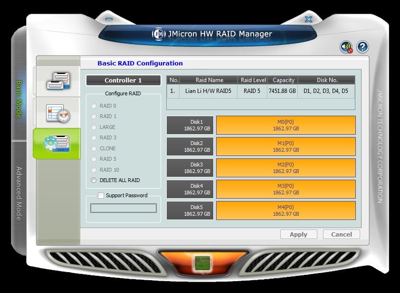The width and height of the screenshot is (400, 293).
Task: Click the Raid Name column header
Action: pyautogui.click(x=209, y=80)
